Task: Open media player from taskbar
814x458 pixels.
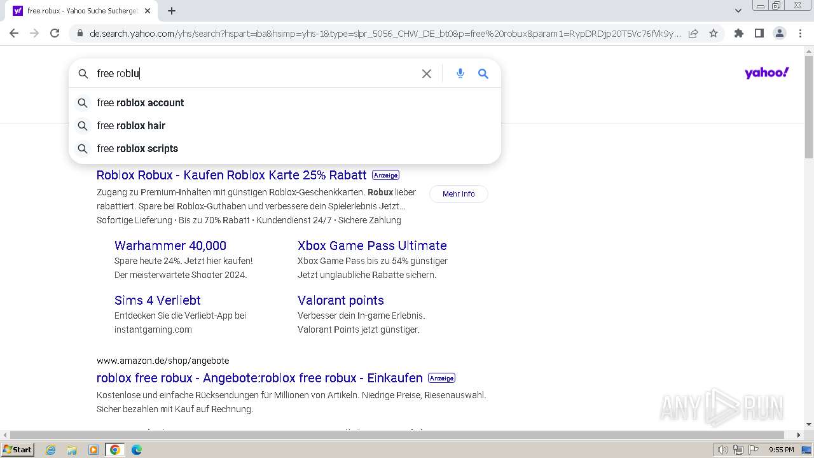Action: click(93, 450)
